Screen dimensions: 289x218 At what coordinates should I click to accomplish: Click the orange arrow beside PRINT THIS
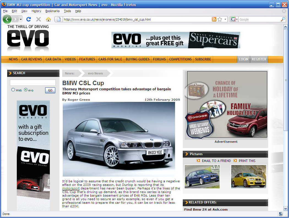pyautogui.click(x=235, y=160)
